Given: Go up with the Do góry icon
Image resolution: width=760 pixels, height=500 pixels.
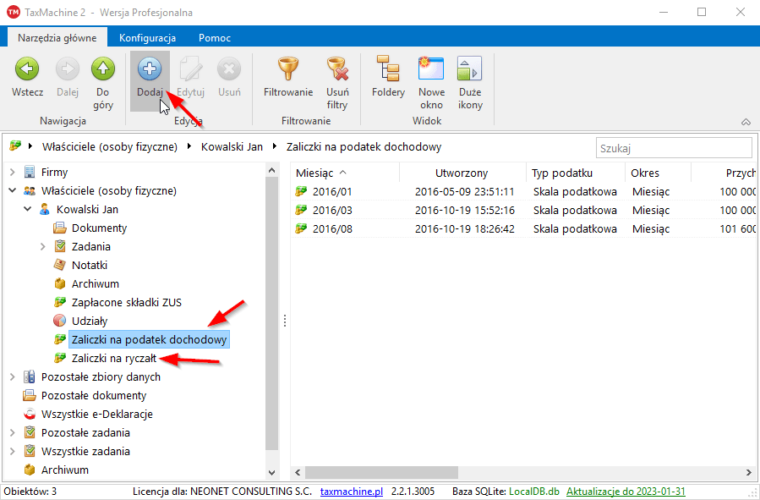Looking at the screenshot, I should 103,69.
